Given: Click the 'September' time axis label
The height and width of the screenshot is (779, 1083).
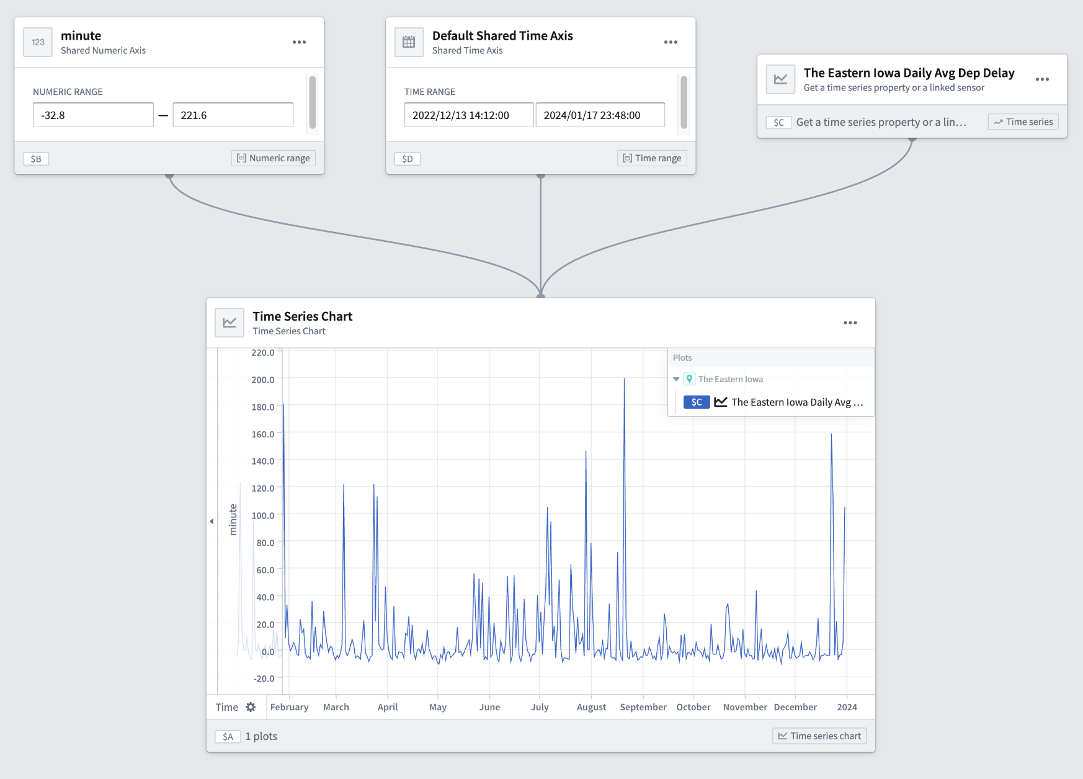Looking at the screenshot, I should [643, 707].
